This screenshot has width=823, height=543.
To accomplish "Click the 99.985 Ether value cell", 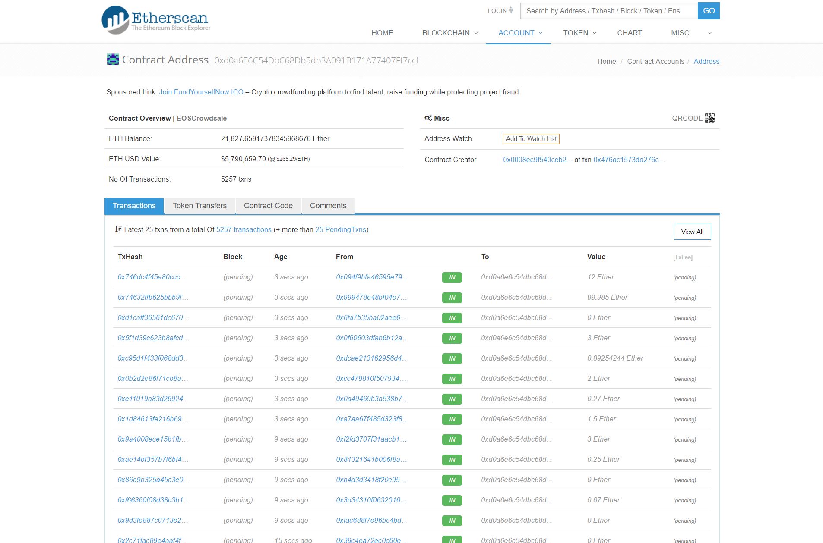I will 607,297.
